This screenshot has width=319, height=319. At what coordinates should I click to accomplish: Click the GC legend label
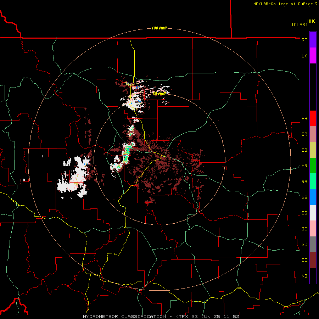304,245
